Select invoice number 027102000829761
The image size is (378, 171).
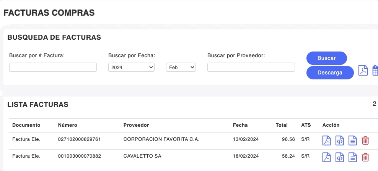[x=79, y=139]
